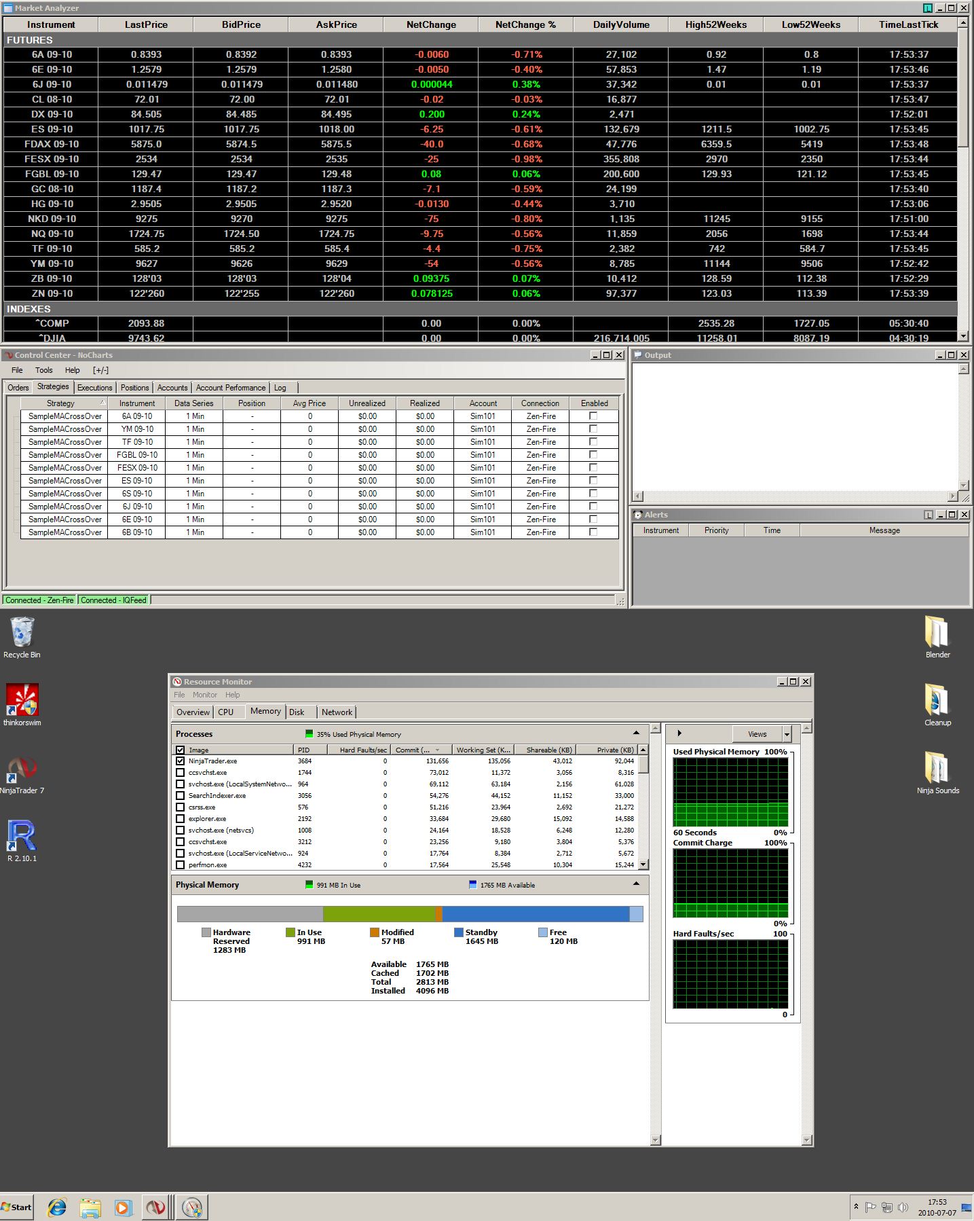Image resolution: width=974 pixels, height=1221 pixels.
Task: Select the Cleanup folder on the desktop
Action: coord(937,705)
